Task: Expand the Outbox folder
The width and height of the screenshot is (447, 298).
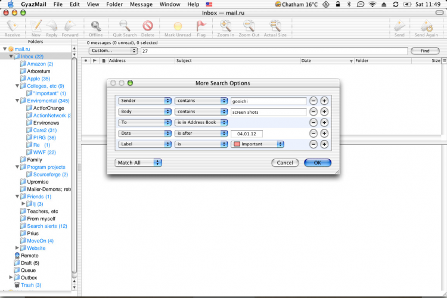Action: pyautogui.click(x=11, y=277)
